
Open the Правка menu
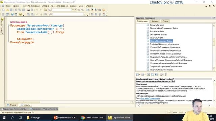pyautogui.click(x=16, y=6)
